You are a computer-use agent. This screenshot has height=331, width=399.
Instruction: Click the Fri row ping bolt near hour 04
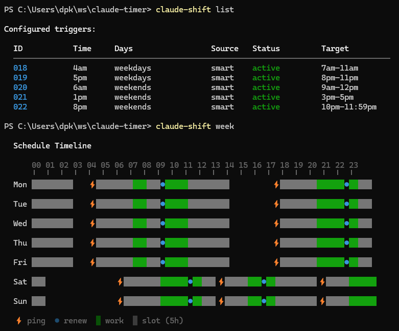[x=92, y=262]
